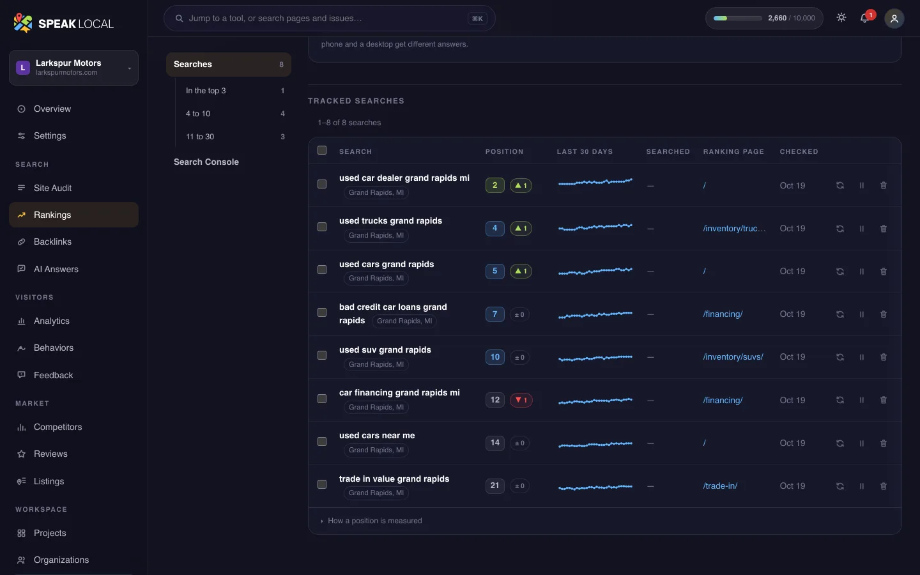Click position badge 21 for 'trade in value'
Viewport: 920px width, 575px height.
coord(494,486)
